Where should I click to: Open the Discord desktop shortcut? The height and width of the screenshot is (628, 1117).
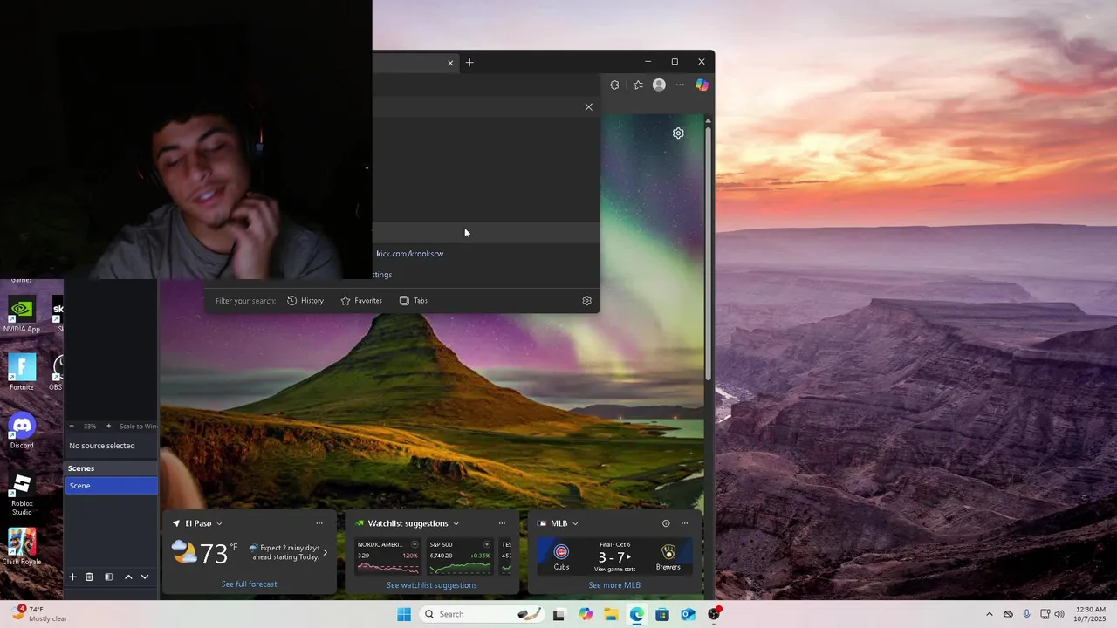point(22,431)
